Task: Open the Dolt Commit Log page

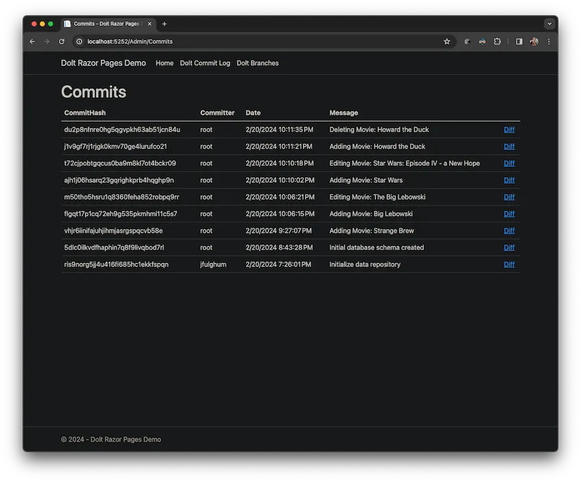Action: coord(205,63)
